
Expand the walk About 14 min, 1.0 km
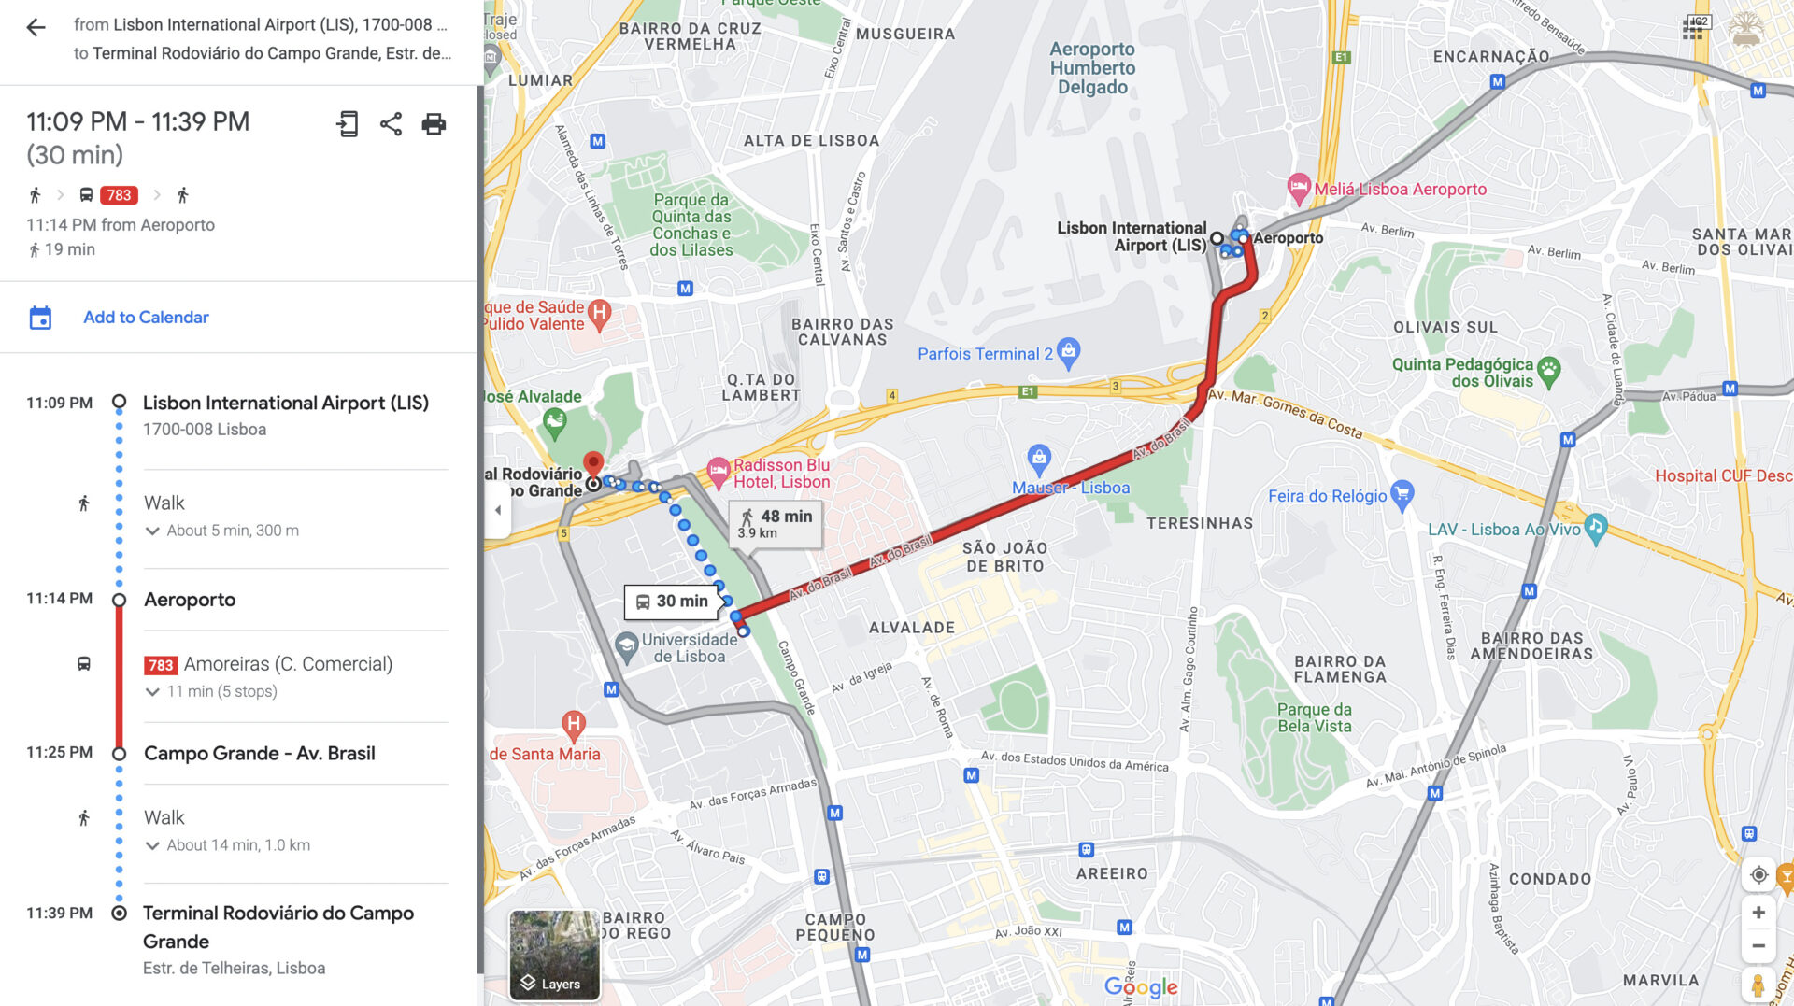228,845
